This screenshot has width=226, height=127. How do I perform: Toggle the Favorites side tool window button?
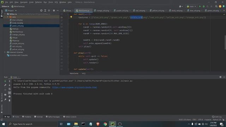[1, 109]
